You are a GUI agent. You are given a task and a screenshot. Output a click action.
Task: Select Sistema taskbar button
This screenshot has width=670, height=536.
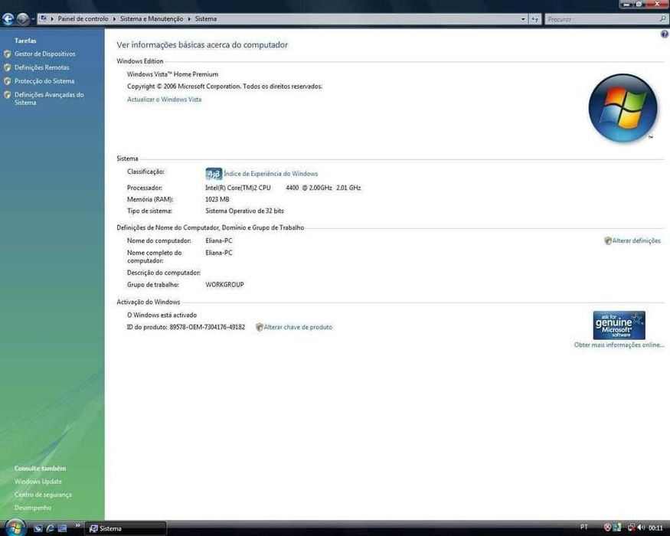(126, 529)
